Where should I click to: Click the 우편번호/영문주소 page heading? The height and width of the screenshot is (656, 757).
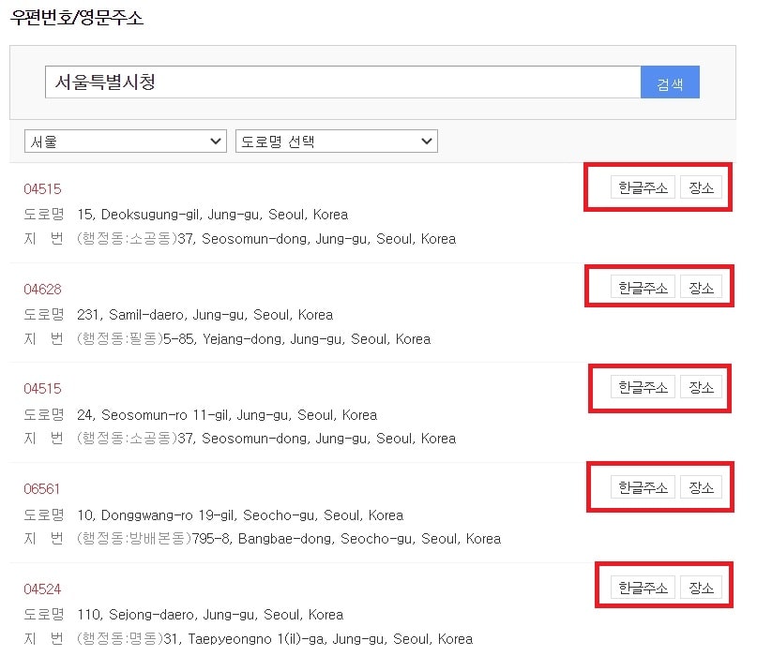[77, 18]
